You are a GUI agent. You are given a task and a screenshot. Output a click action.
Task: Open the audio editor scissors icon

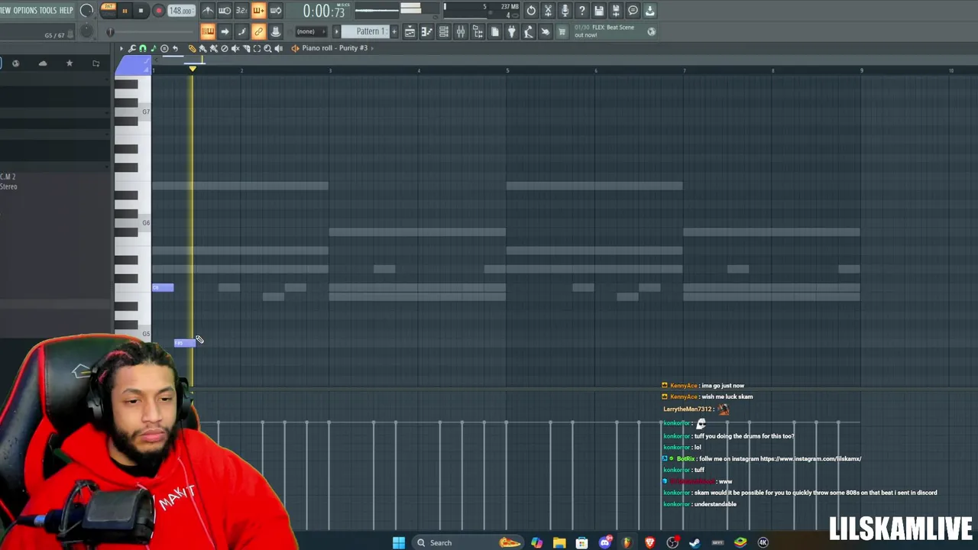point(548,11)
